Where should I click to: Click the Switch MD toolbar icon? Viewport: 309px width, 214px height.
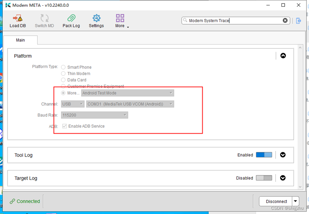44,21
